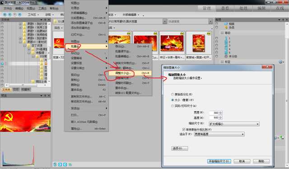Select the 原始百分比 radio option
This screenshot has height=169, width=289.
point(172,94)
